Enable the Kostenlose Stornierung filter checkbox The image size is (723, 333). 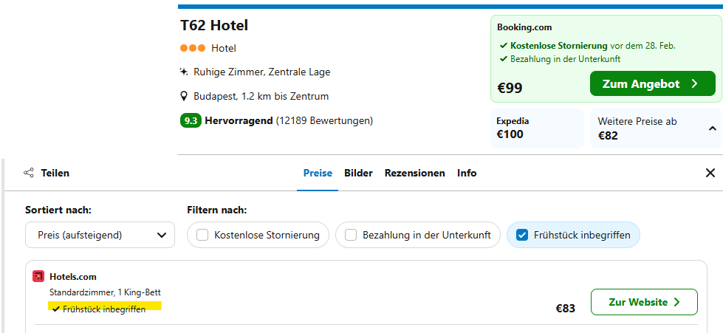point(202,236)
